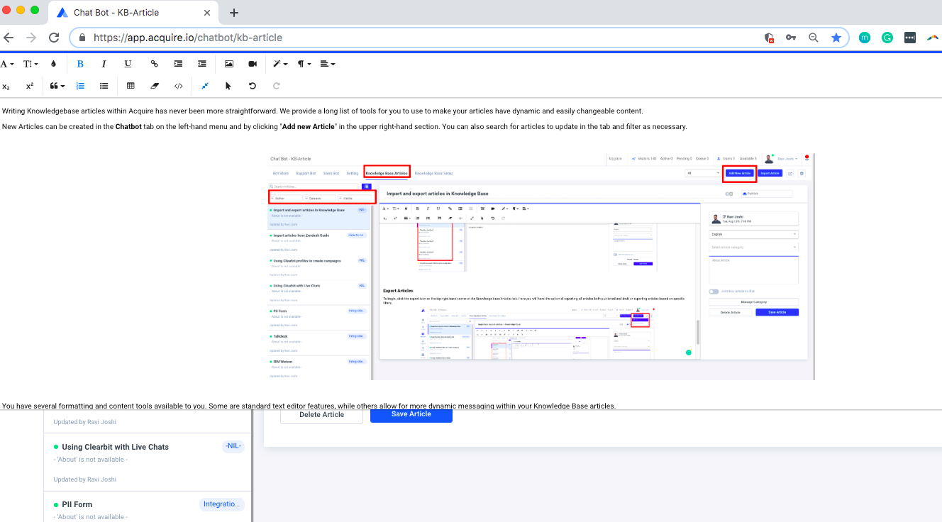942x522 pixels.
Task: Create an unordered bullet list
Action: coord(104,86)
